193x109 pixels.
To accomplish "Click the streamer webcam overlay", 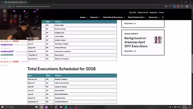I will (x=21, y=25).
